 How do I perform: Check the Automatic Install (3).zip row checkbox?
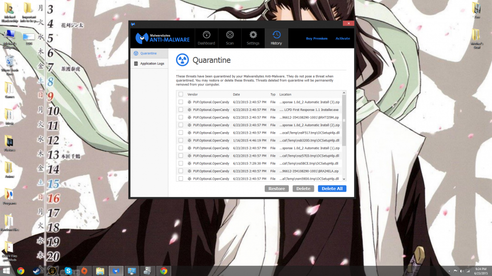click(x=181, y=102)
